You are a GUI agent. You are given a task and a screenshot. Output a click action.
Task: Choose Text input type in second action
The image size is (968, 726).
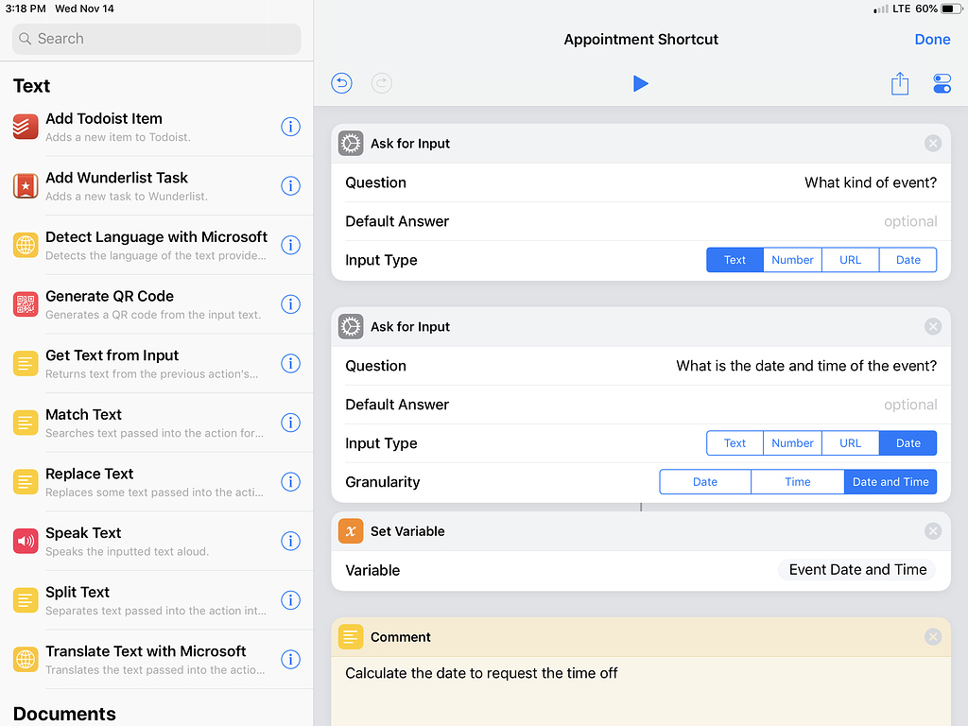point(735,443)
